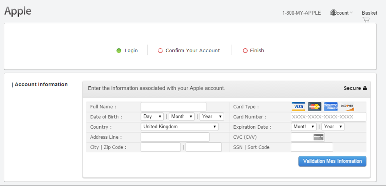Click the Finish step circle

click(245, 51)
